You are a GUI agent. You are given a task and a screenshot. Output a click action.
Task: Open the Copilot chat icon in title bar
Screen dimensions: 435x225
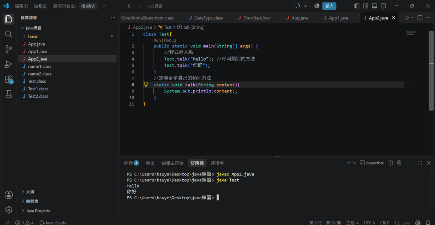(297, 6)
